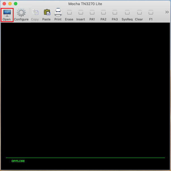Send the PA3 key
This screenshot has height=171, width=171.
click(x=115, y=15)
